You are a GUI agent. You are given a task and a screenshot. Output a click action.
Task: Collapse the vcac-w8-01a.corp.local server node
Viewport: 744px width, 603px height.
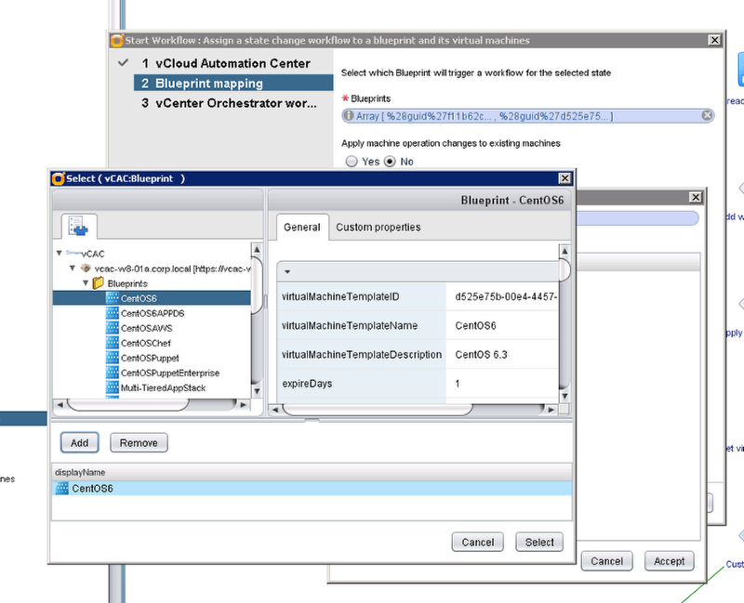pos(73,268)
